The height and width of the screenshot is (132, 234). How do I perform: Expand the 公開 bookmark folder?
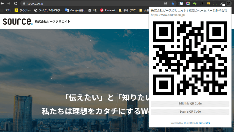pos(144,10)
